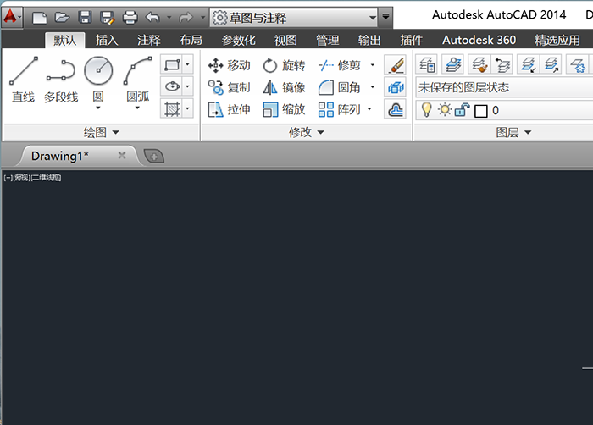The width and height of the screenshot is (593, 425).
Task: Expand the Arc tool options arrow
Action: pyautogui.click(x=137, y=108)
